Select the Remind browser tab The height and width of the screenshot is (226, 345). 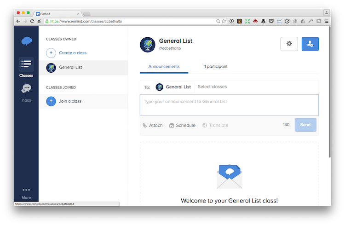pos(57,14)
